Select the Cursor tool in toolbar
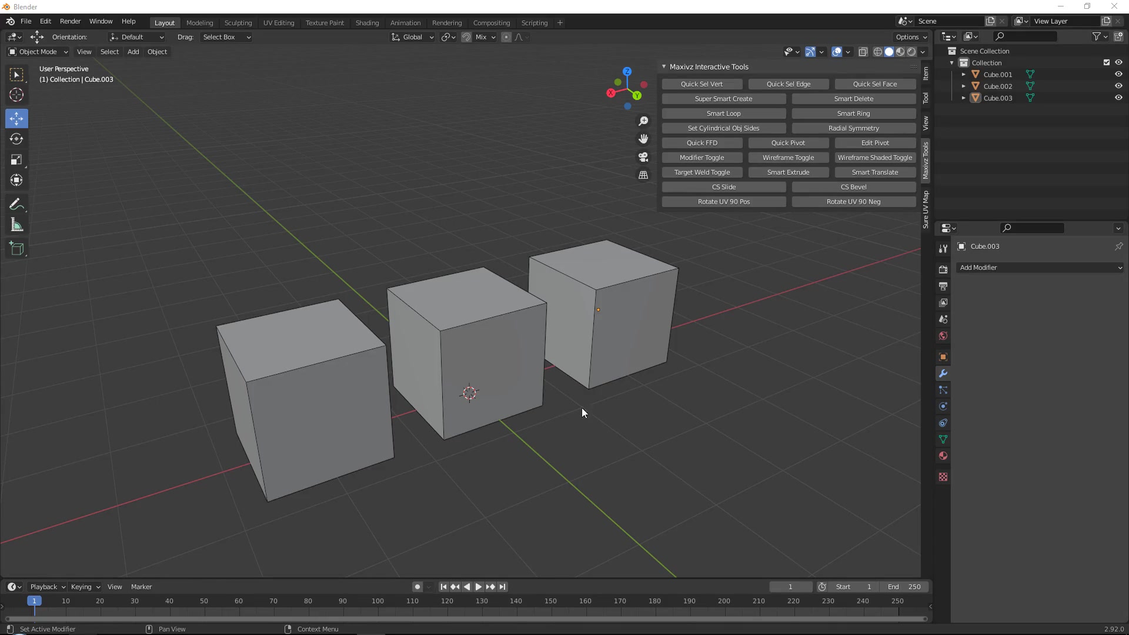The height and width of the screenshot is (635, 1129). pyautogui.click(x=16, y=95)
